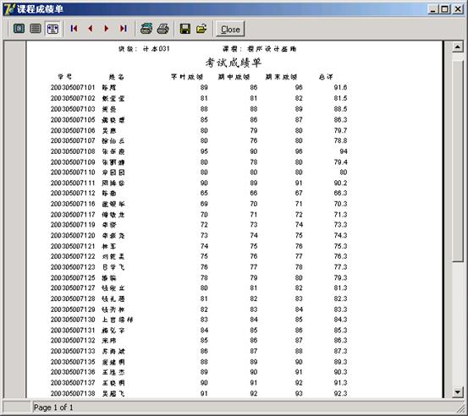The width and height of the screenshot is (468, 416).
Task: Click student ID 200305007102
Action: click(x=73, y=98)
